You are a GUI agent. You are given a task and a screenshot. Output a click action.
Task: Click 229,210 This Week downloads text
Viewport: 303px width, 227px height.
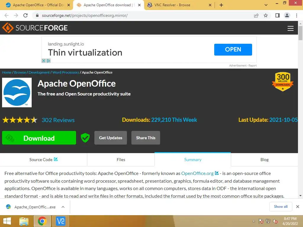(174, 120)
